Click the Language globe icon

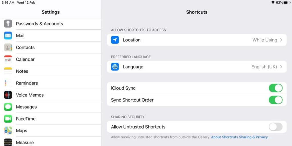click(x=115, y=67)
